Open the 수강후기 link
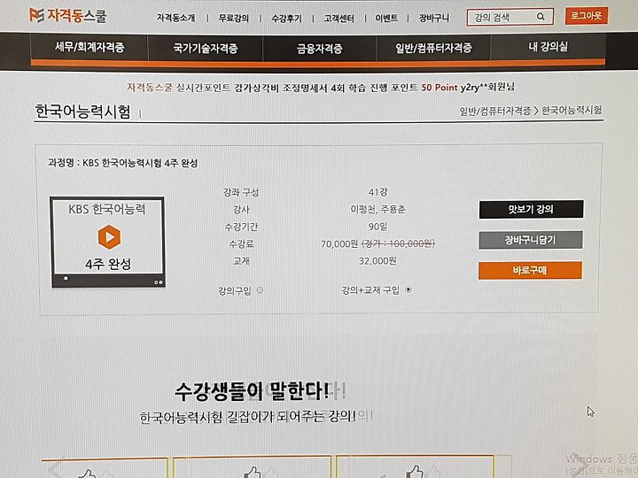 click(286, 19)
